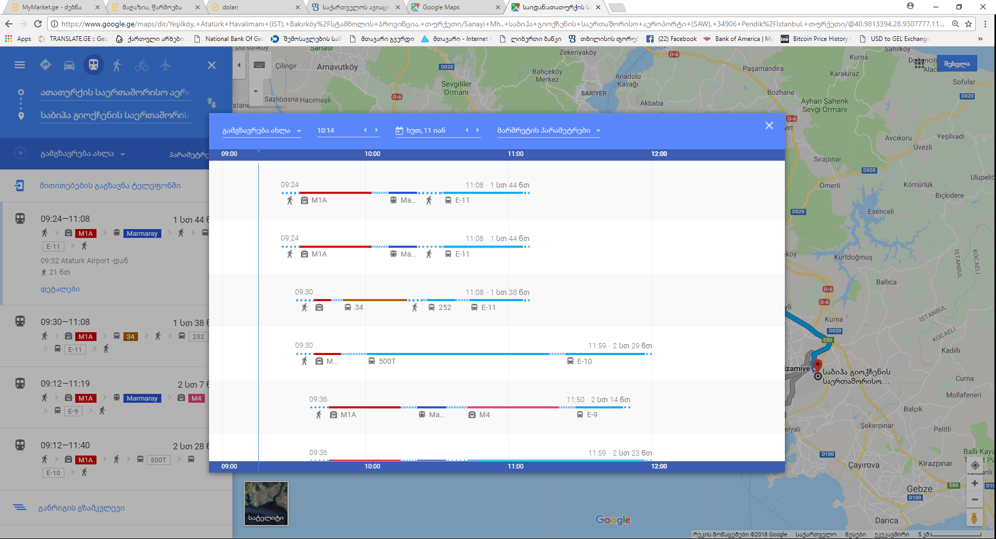The image size is (996, 539).
Task: Select flights travel mode
Action: point(165,65)
